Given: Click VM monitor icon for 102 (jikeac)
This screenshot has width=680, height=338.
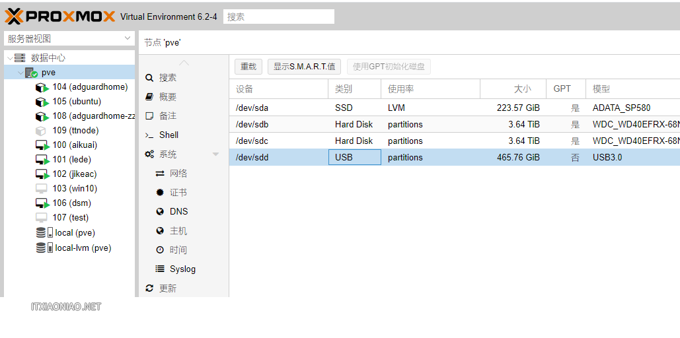Looking at the screenshot, I should point(42,174).
